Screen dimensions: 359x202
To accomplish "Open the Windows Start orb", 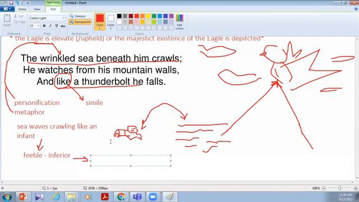I will pos(7,197).
